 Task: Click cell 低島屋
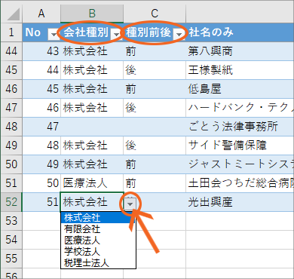240,89
